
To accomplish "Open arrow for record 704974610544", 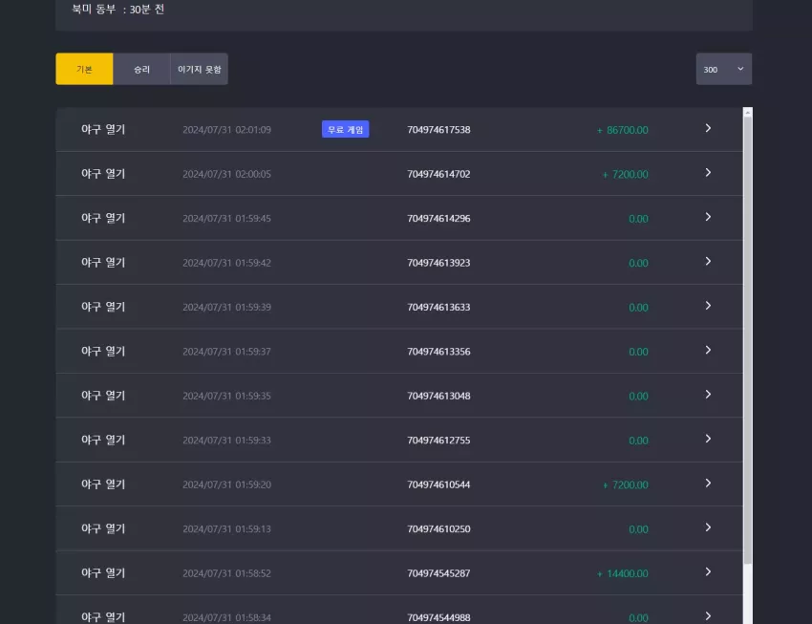I will point(708,484).
